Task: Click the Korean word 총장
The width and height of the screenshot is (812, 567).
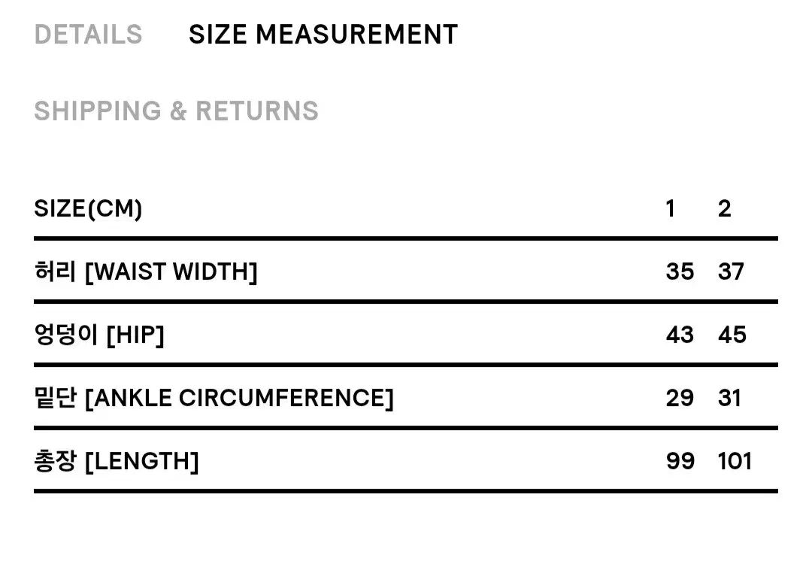Action: coord(55,461)
